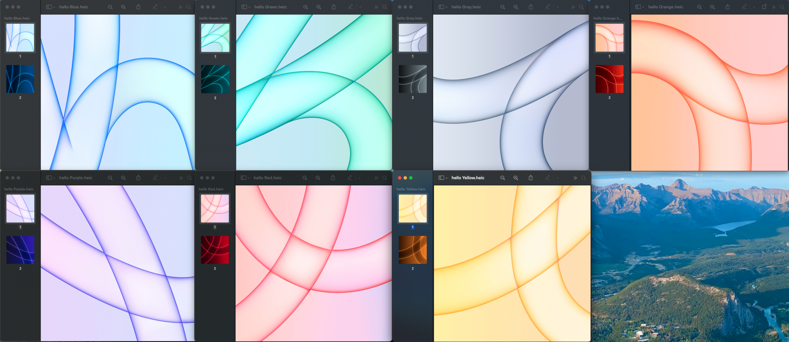
Task: Click window title 'hello Orange.heic' in toolbar
Action: 666,7
